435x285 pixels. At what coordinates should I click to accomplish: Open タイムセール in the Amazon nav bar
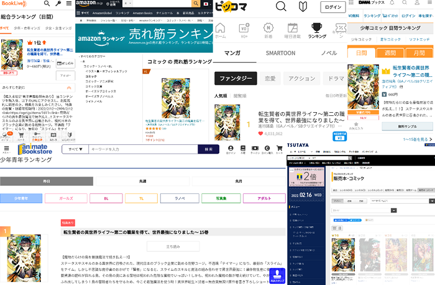tap(164, 13)
